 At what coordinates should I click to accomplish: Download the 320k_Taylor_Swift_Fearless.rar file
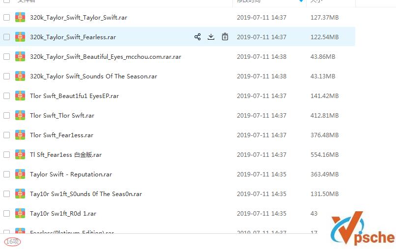tap(211, 37)
